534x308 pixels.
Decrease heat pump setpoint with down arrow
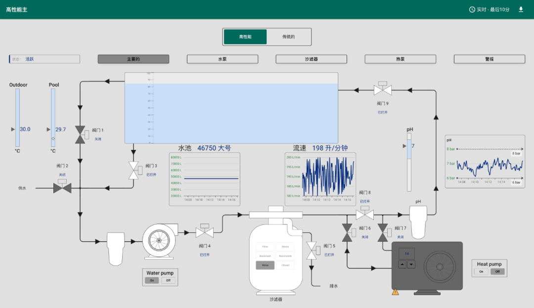[411, 264]
